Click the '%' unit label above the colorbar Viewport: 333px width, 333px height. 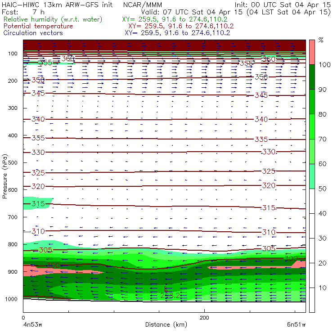(x=321, y=40)
